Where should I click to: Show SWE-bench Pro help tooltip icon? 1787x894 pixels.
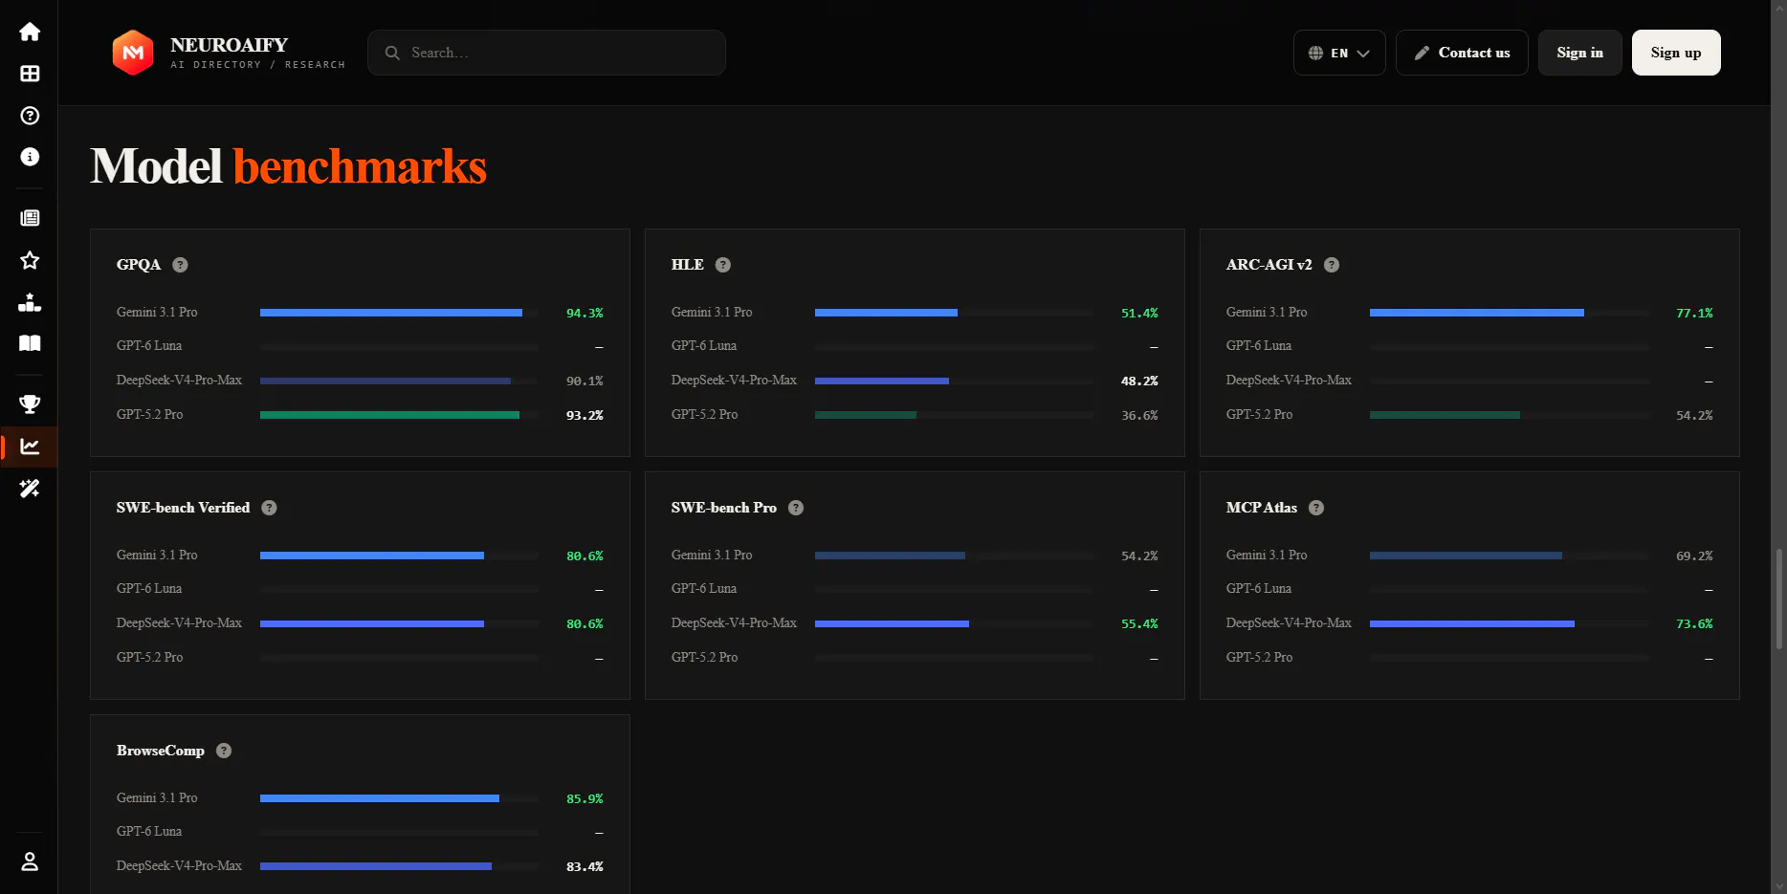796,508
